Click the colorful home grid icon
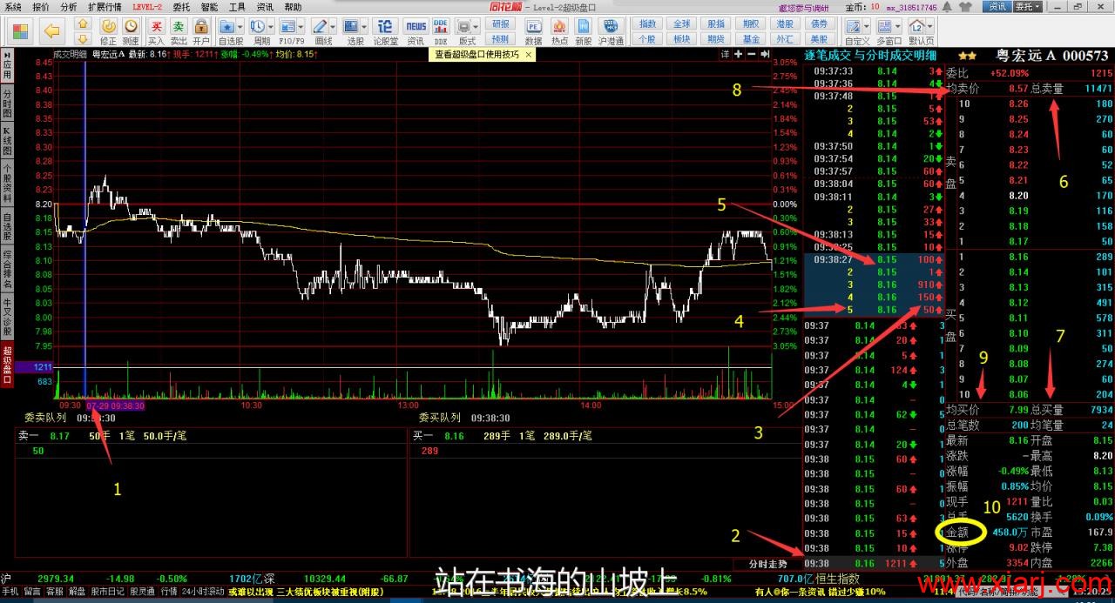The image size is (1115, 603). (x=21, y=31)
